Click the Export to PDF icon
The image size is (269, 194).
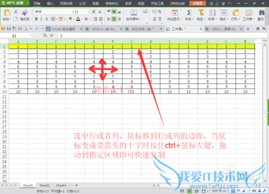coord(14,28)
